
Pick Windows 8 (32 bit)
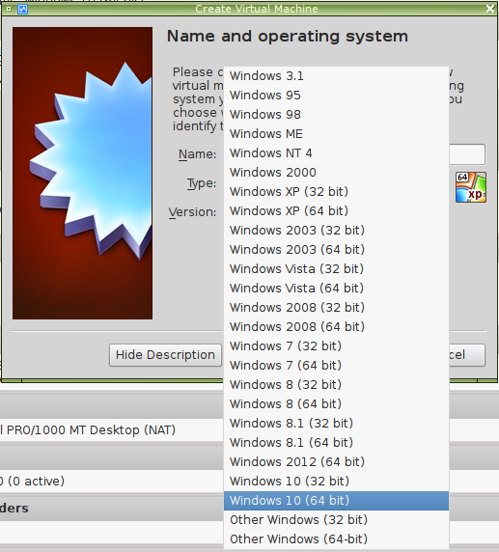point(336,384)
